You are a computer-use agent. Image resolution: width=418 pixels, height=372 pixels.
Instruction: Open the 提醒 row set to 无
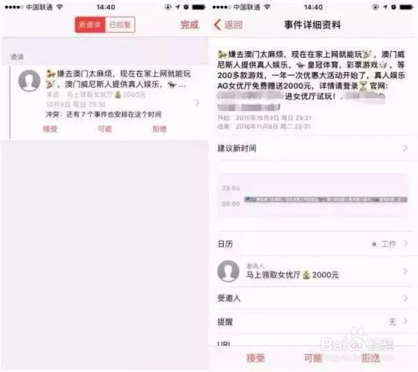coord(313,322)
